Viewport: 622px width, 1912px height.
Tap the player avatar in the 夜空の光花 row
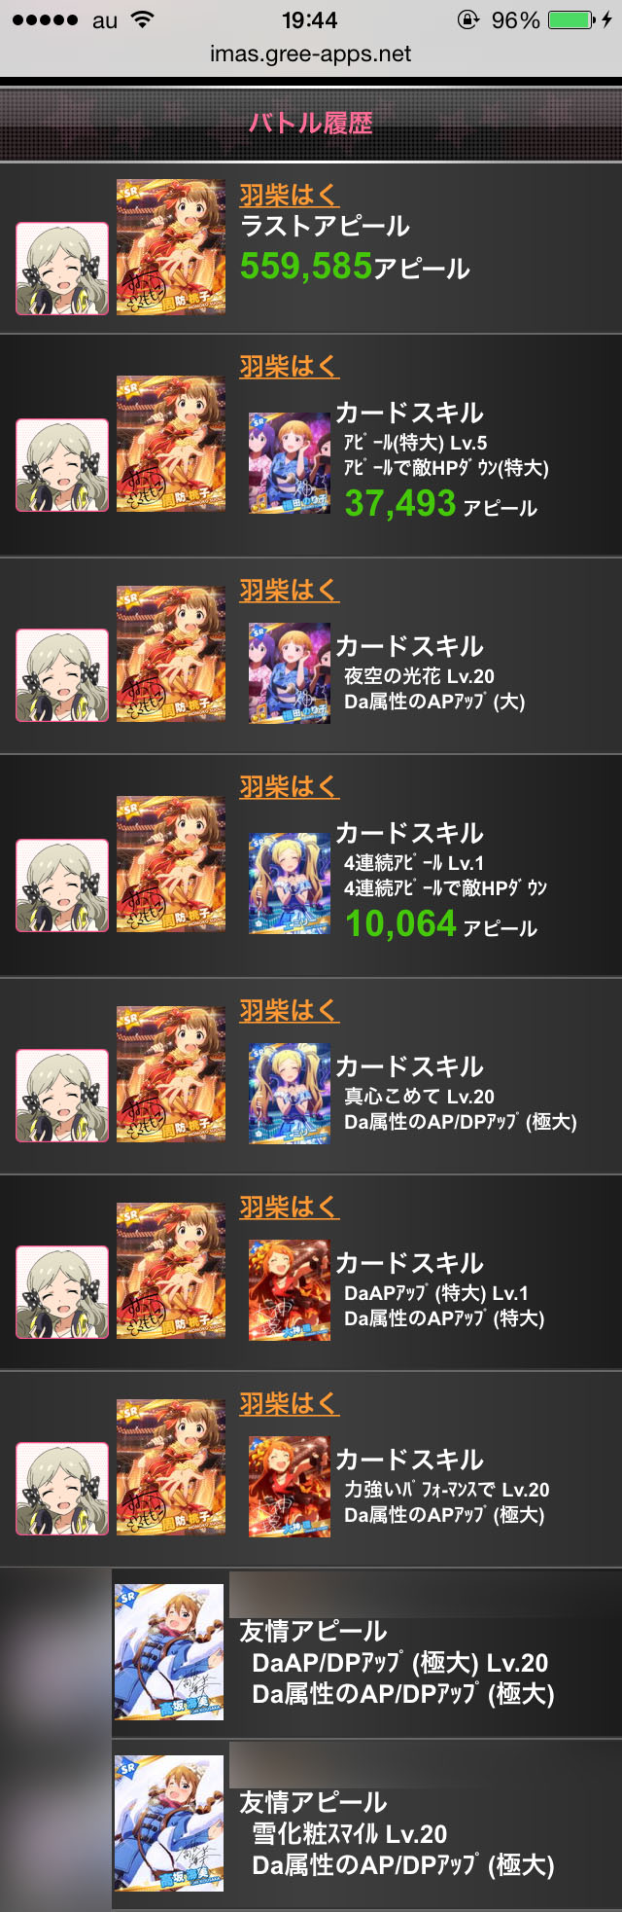click(62, 674)
